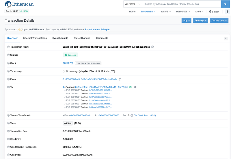
Task: Open the Crypto Credit dropdown
Action: click(x=219, y=20)
